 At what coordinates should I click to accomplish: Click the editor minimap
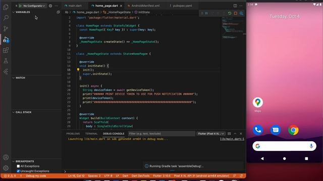[x=233, y=29]
